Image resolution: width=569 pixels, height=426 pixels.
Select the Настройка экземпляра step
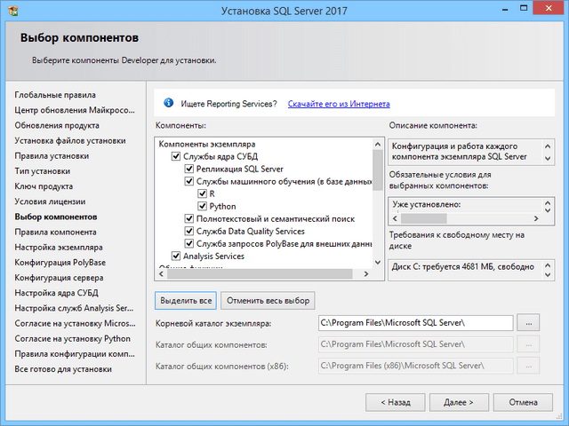[x=59, y=247]
